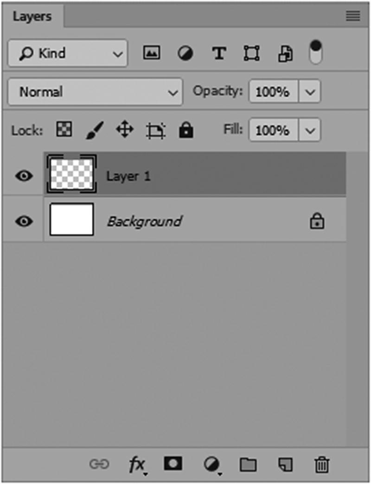Filter for adjustment layers
Screen dimensions: 371x484
[185, 53]
